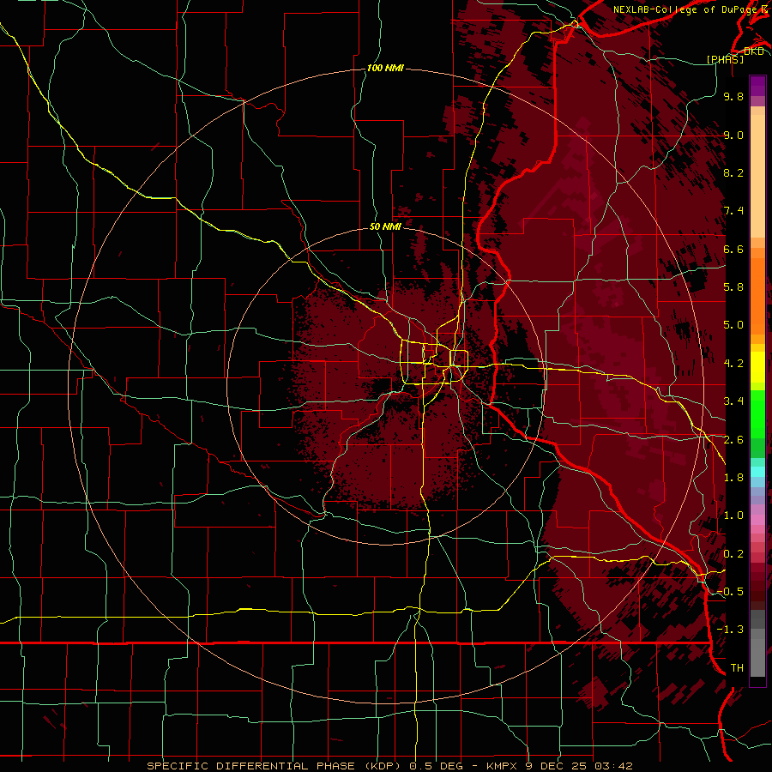Click the 2.6 value on color scale
This screenshot has width=772, height=772.
coord(733,440)
